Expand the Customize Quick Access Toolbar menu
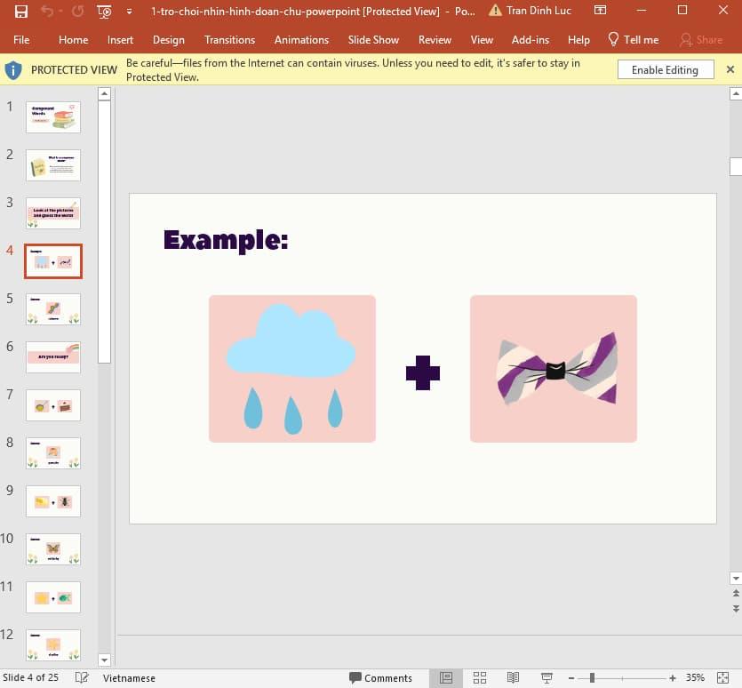The width and height of the screenshot is (742, 688). click(x=129, y=11)
